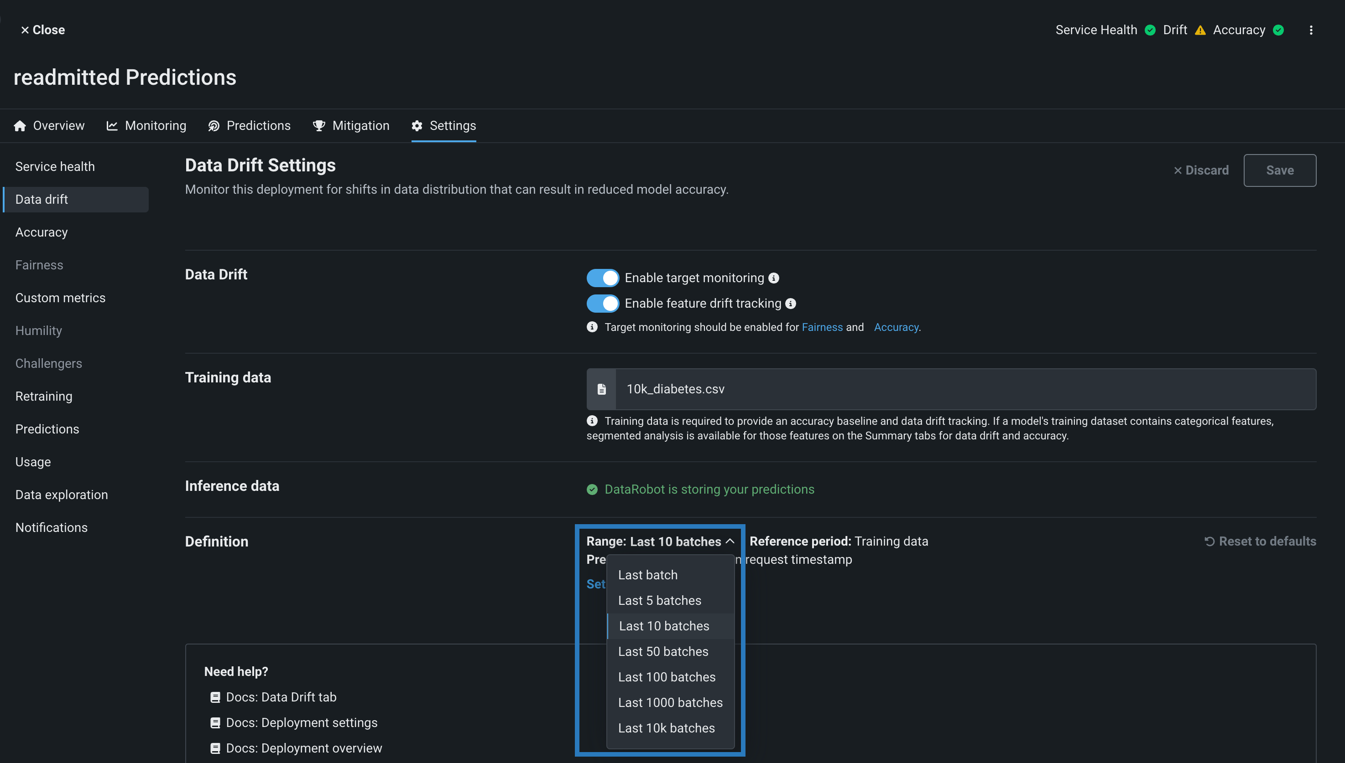The height and width of the screenshot is (763, 1345).
Task: Click the Docs: Data Drift tab book icon
Action: 214,697
